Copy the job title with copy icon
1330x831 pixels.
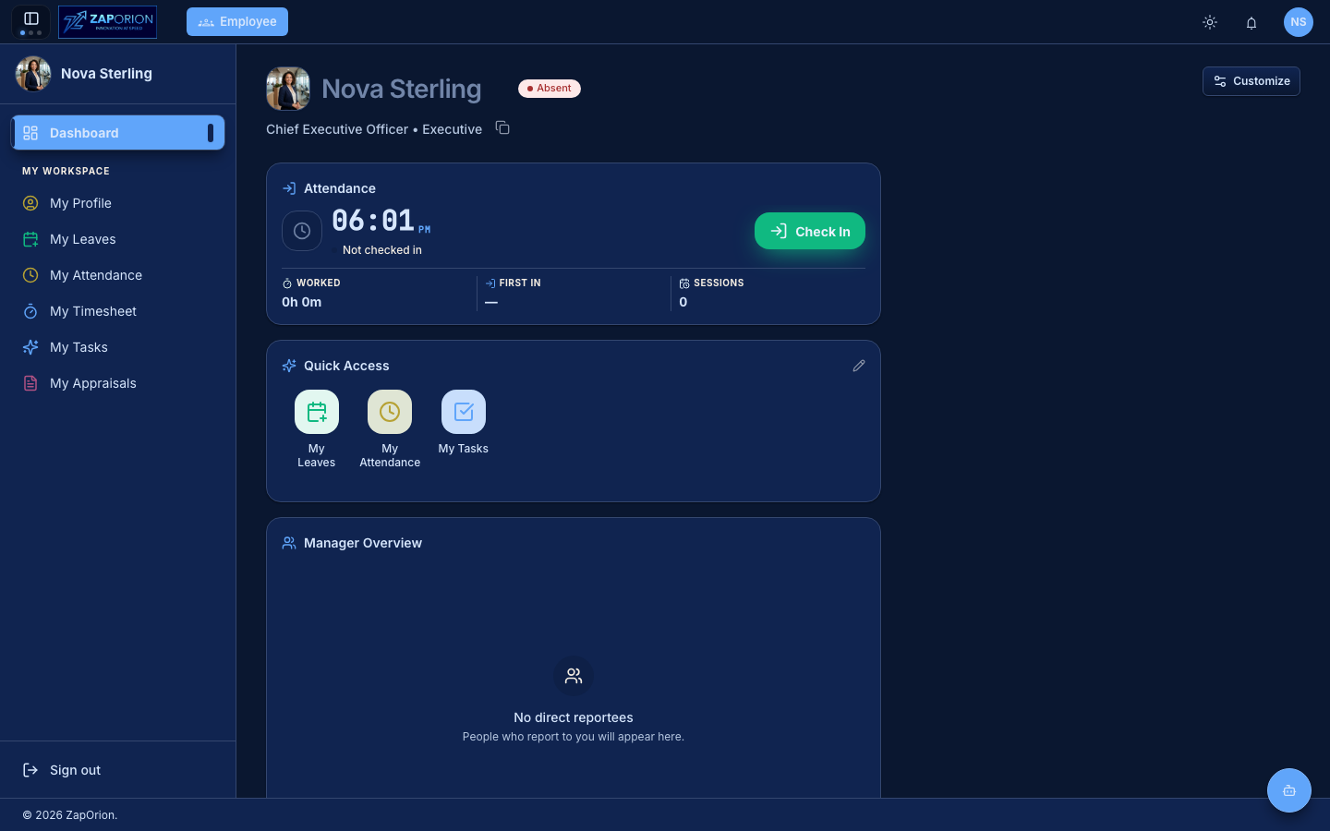(502, 128)
